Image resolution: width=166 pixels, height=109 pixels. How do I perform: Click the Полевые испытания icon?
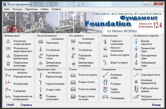pos(41,97)
